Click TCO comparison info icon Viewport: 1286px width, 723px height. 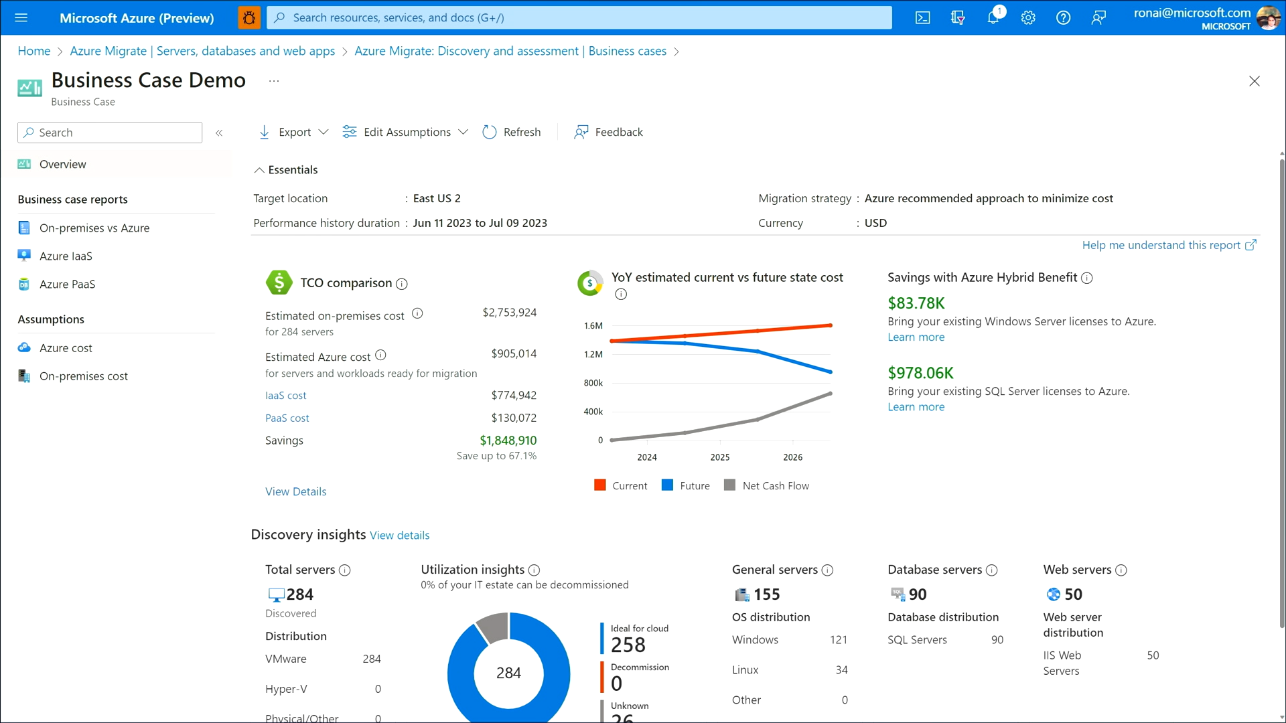tap(402, 284)
